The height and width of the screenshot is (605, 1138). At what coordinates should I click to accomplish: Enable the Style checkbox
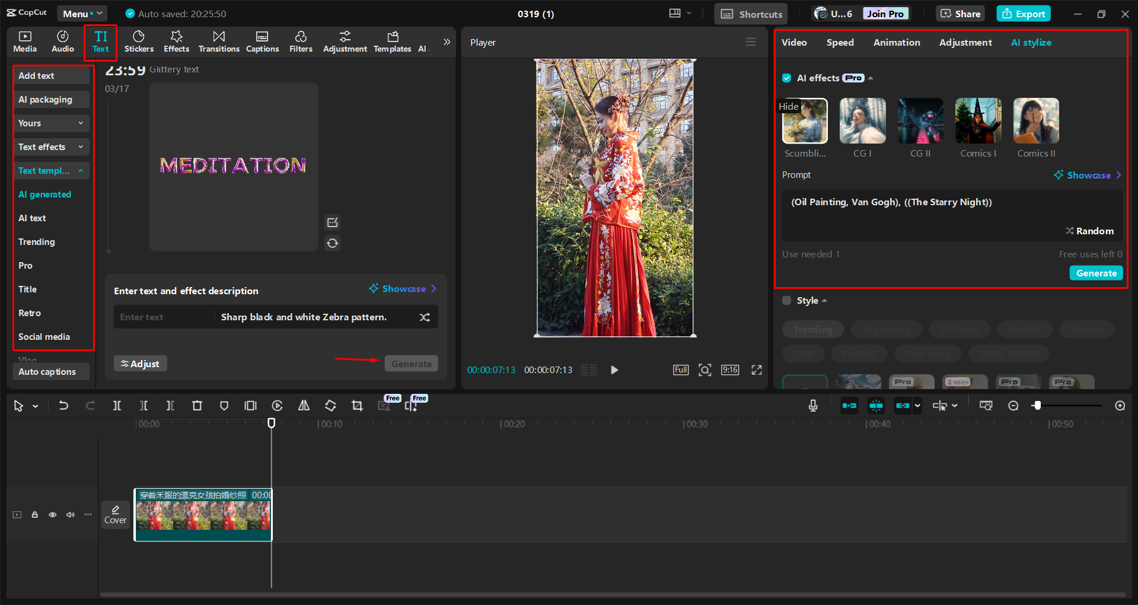(x=786, y=300)
